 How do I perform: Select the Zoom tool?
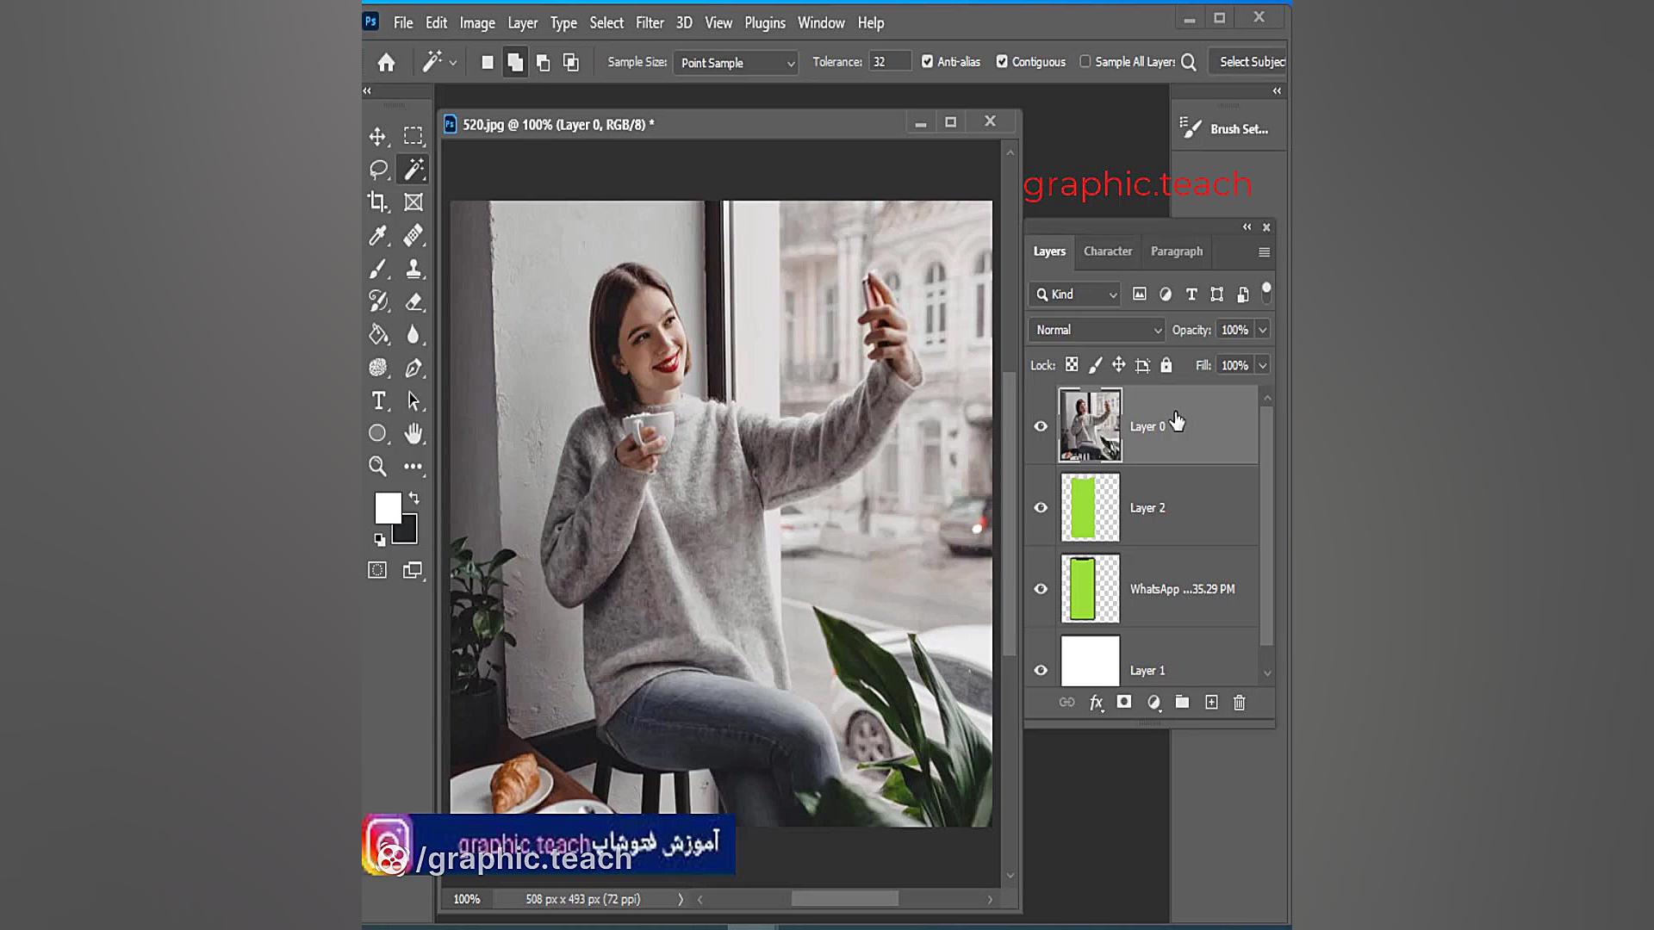(377, 466)
